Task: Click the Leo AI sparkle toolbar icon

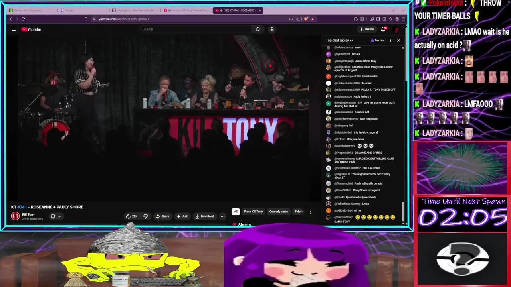Action: pyautogui.click(x=391, y=19)
